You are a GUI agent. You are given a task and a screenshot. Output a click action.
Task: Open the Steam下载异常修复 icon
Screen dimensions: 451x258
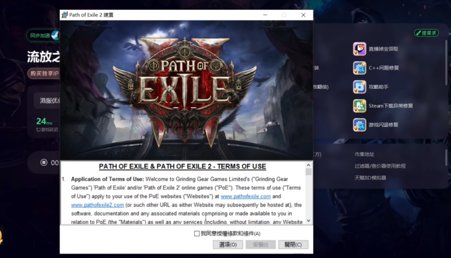359,106
